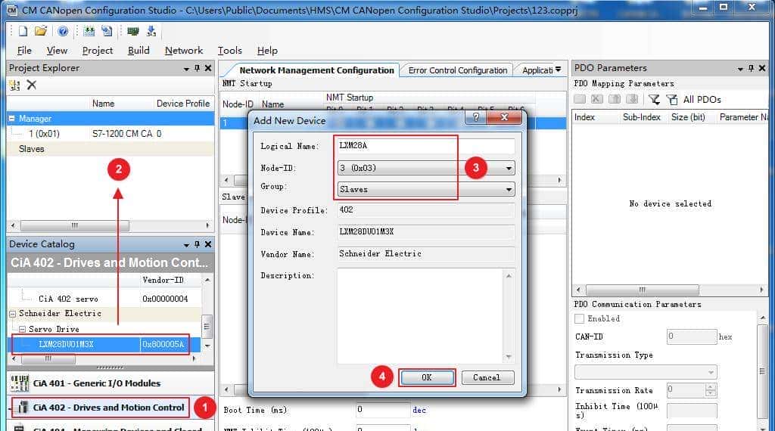Collapse the Manager node in Project Explorer
This screenshot has height=431, width=775.
(12, 119)
